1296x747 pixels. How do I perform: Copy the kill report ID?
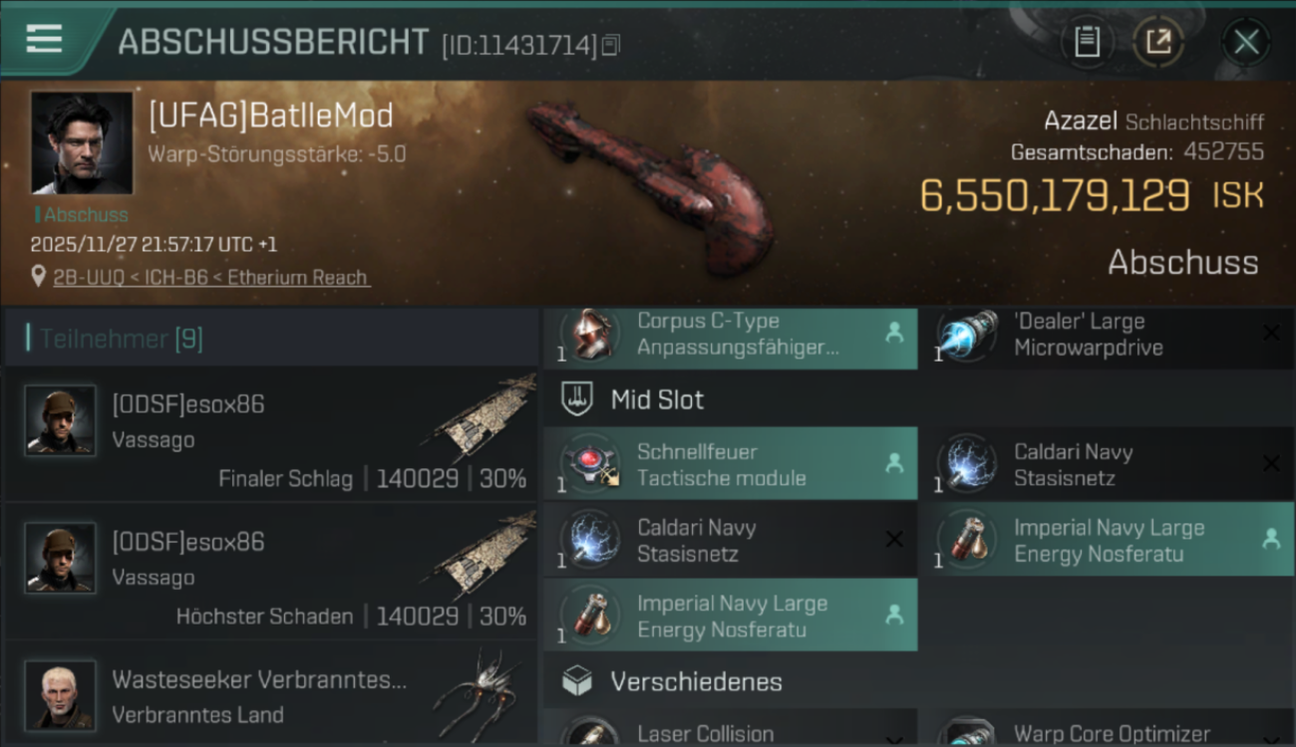point(611,45)
